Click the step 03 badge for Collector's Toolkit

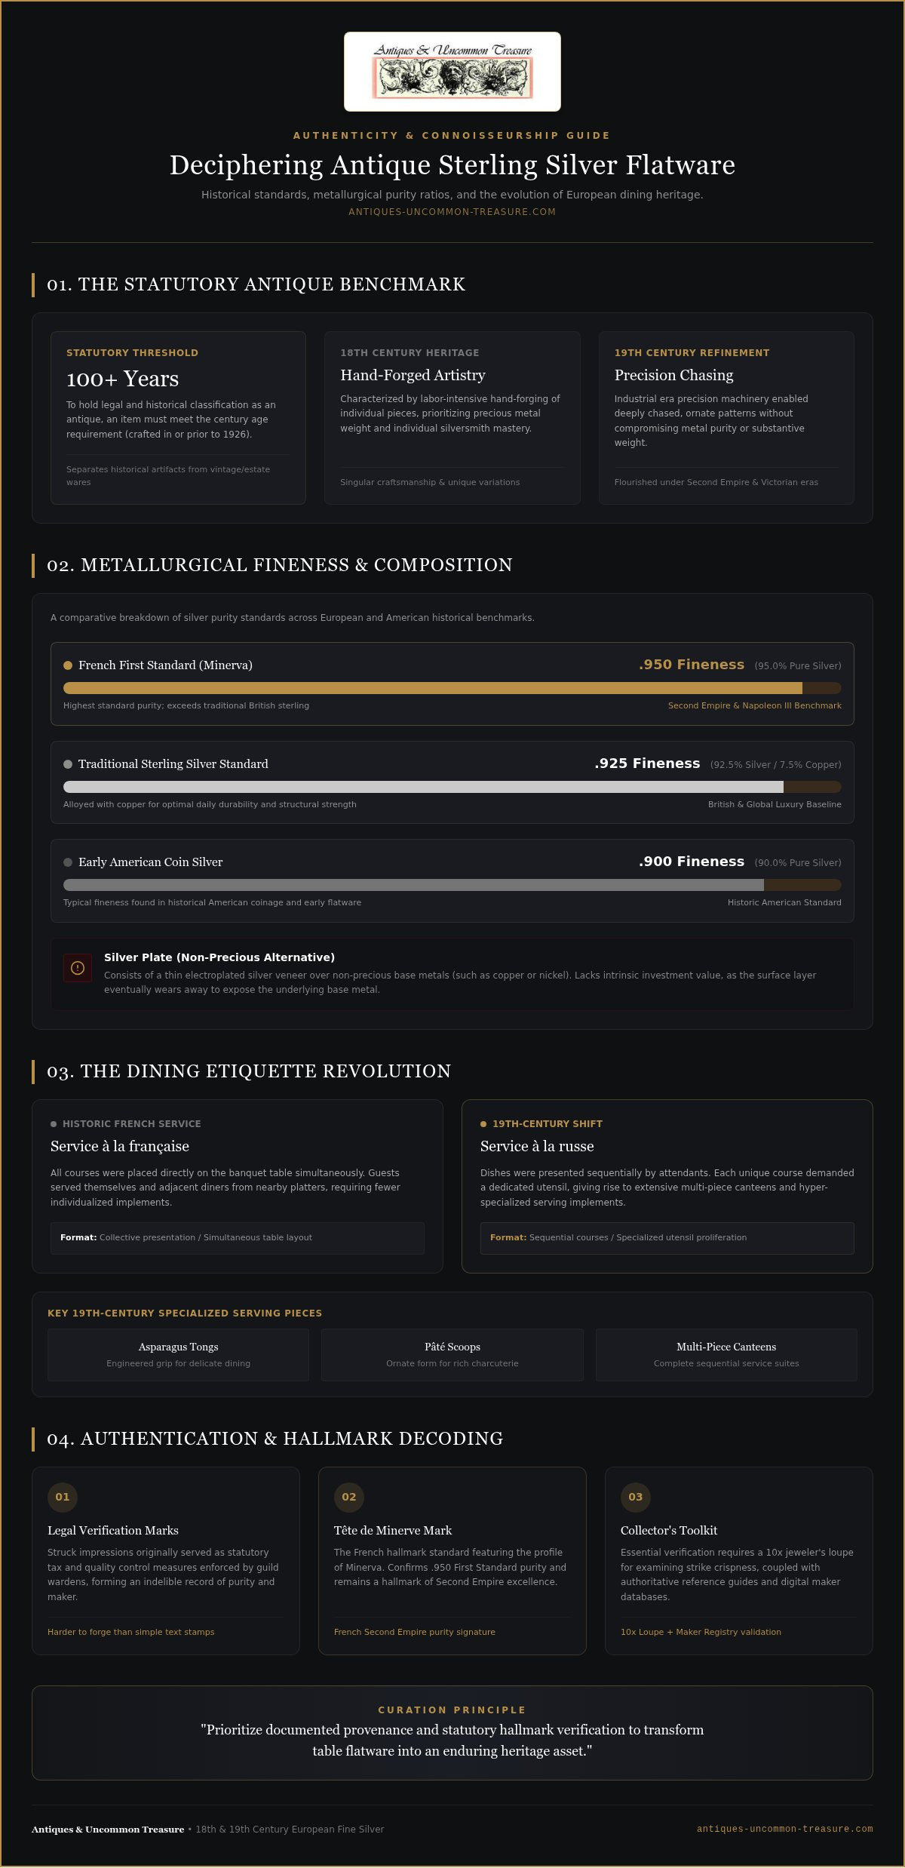pos(636,1497)
